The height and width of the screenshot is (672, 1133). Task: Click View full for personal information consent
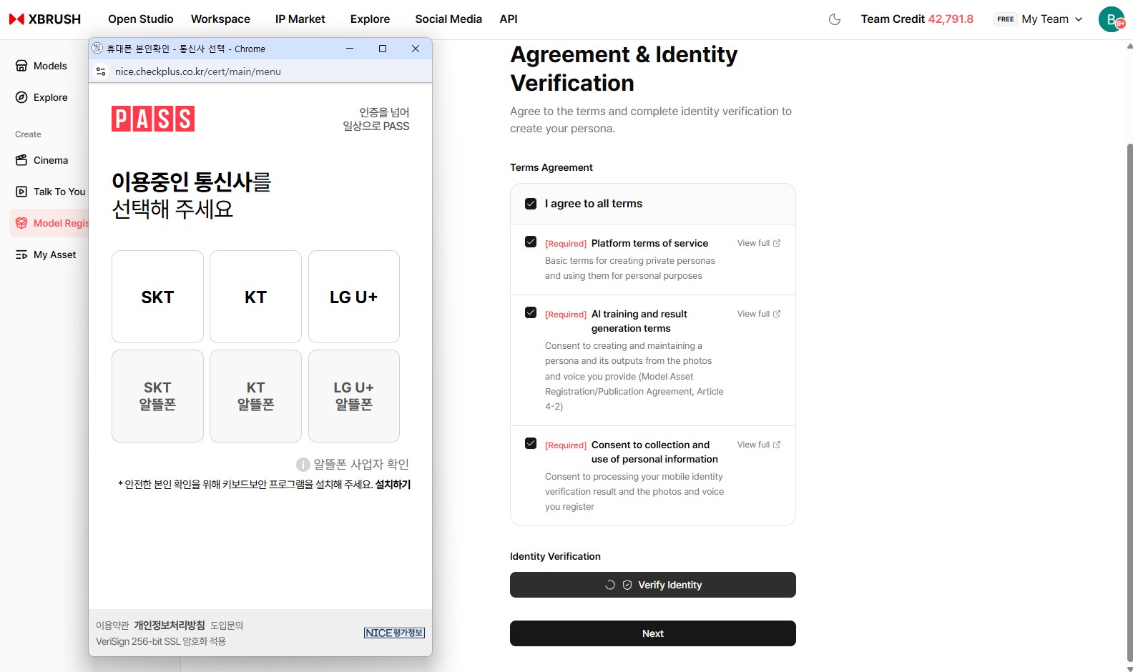pyautogui.click(x=759, y=445)
